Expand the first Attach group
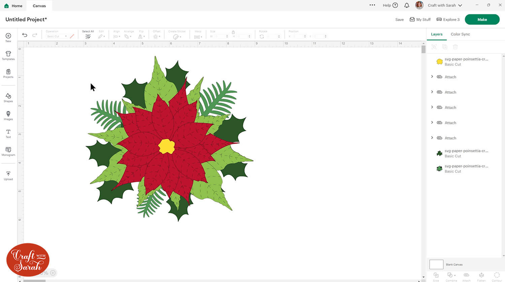Viewport: 505px width, 282px height. coord(432,77)
